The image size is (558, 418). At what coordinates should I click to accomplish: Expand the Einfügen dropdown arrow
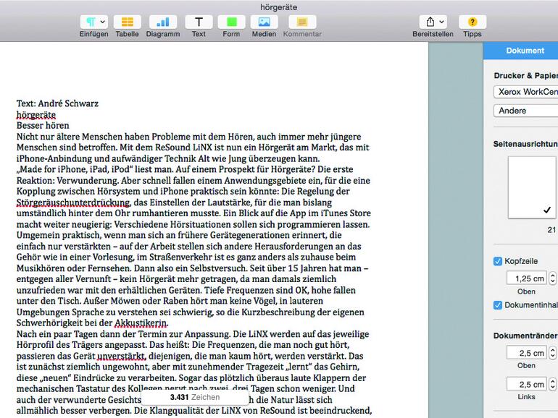pyautogui.click(x=102, y=22)
